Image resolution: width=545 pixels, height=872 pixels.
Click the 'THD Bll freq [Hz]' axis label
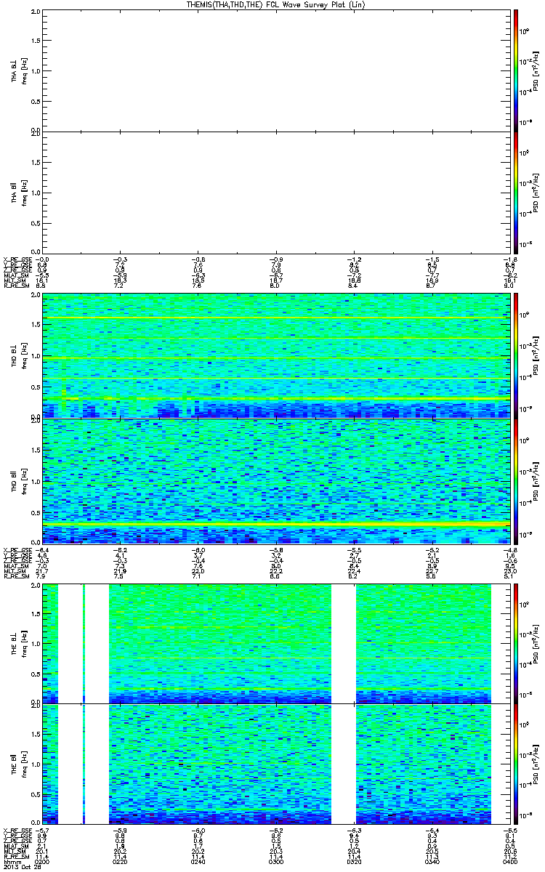[x=17, y=481]
